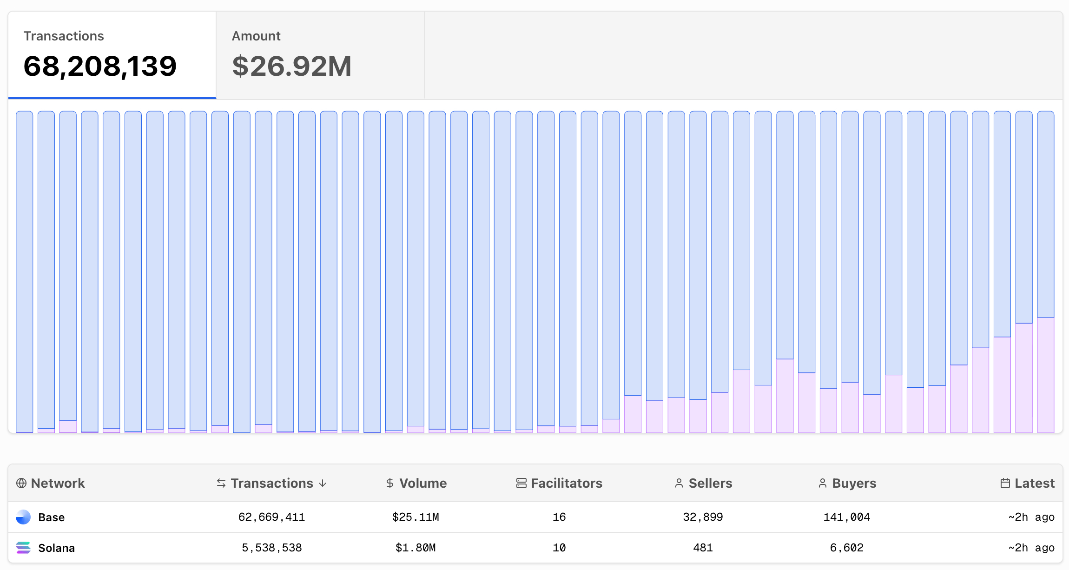Click the swap arrows icon beside Transactions header
The width and height of the screenshot is (1069, 570).
pyautogui.click(x=221, y=483)
